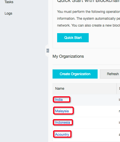Click the quick start description paragraph

pos(88,19)
